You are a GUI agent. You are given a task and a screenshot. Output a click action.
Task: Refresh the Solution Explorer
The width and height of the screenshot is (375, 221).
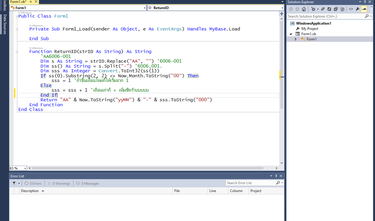coord(329,9)
